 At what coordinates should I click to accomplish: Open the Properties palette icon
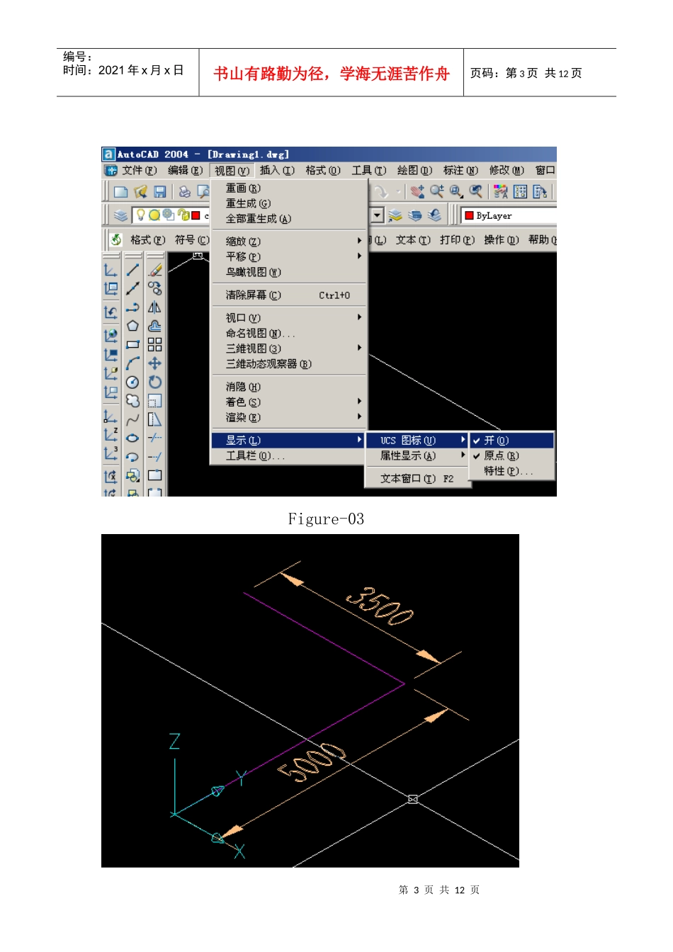pyautogui.click(x=501, y=191)
